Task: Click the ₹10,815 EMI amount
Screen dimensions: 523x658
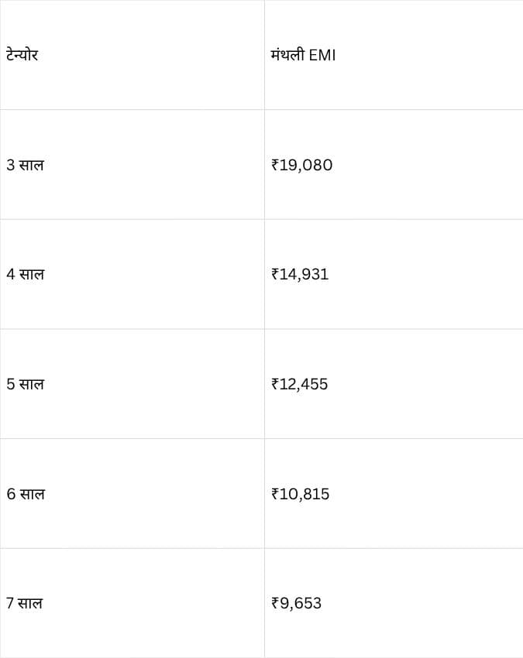Action: tap(301, 494)
